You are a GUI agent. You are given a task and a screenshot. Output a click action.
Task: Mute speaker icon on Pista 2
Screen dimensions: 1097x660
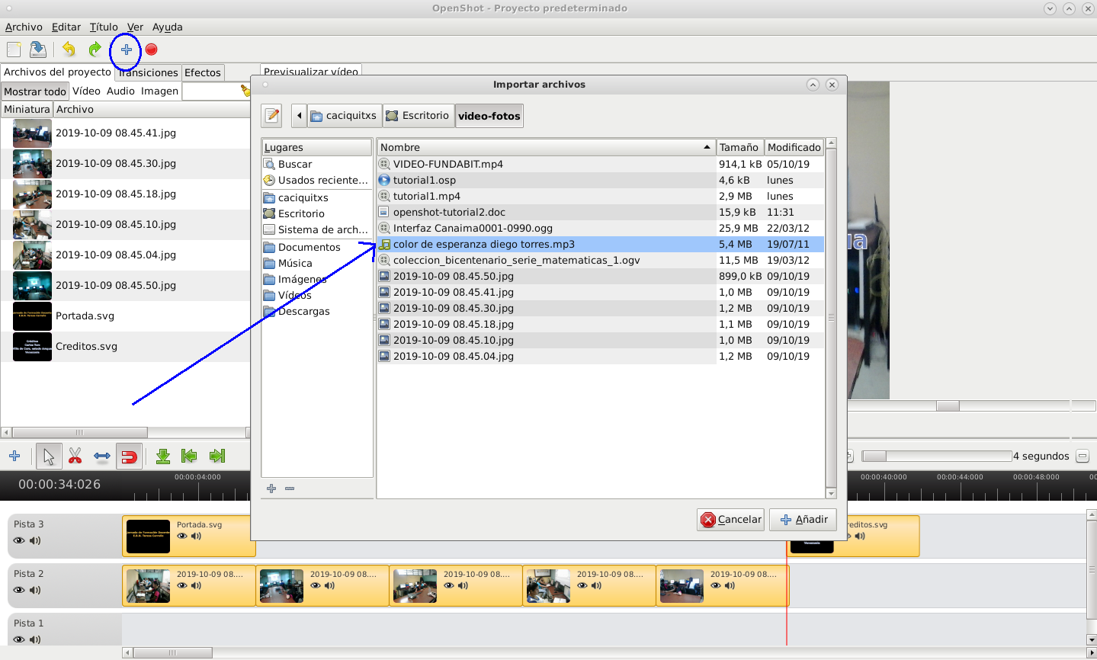(35, 590)
